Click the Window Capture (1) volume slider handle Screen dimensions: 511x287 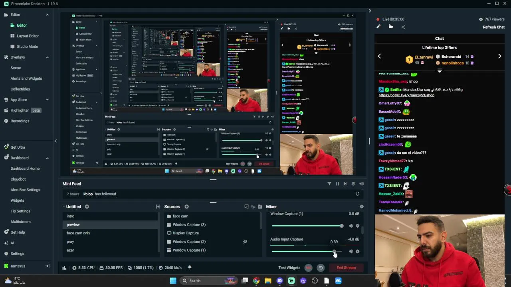(x=342, y=226)
